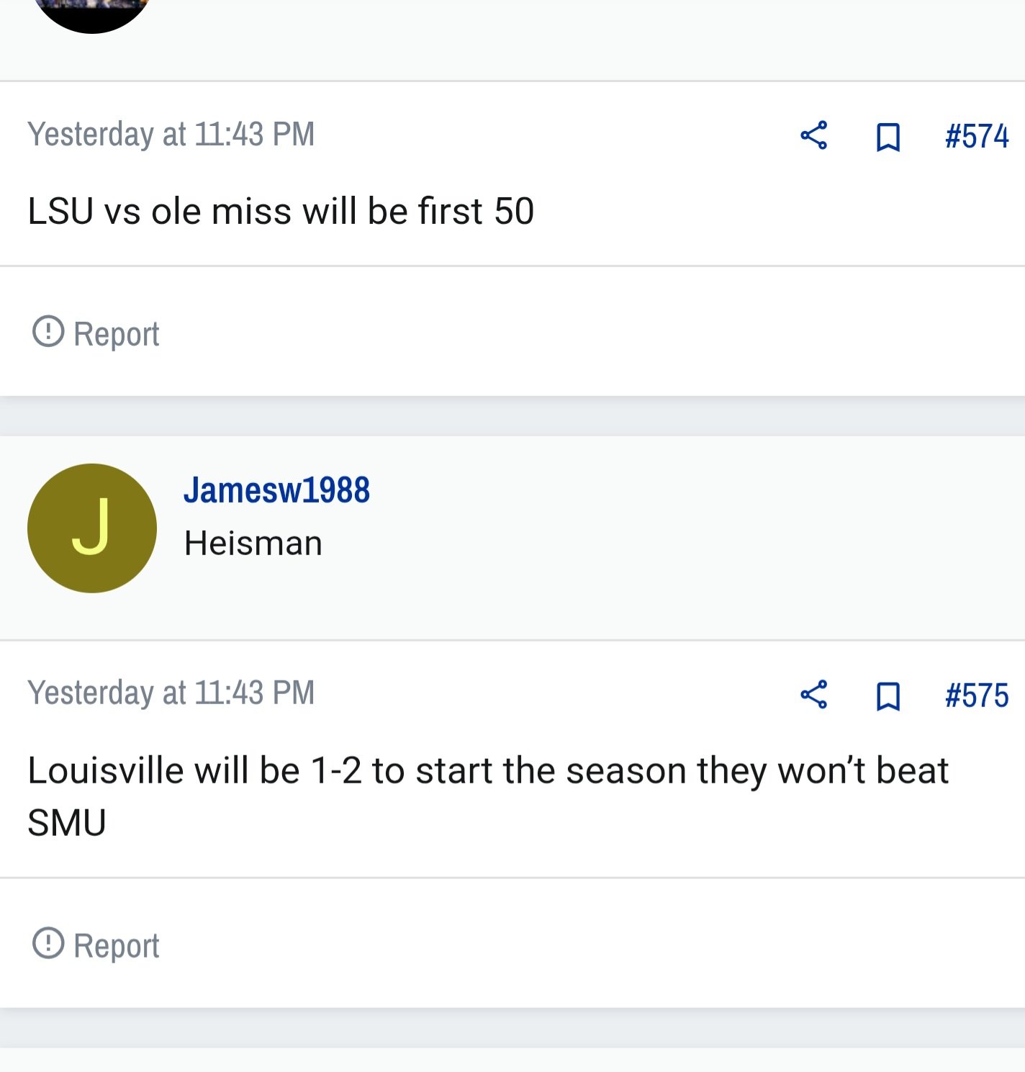Share post #574 via share icon
1025x1072 pixels.
(813, 135)
